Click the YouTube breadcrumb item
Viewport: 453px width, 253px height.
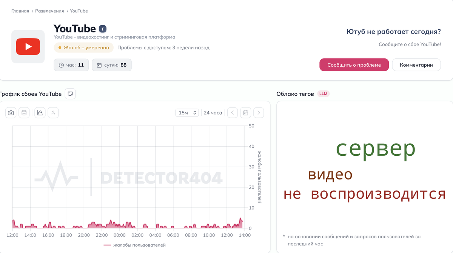pos(79,11)
